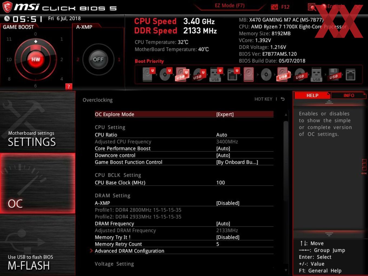This screenshot has width=368, height=276.
Task: Select the last network boot icon without badge
Action: tap(350, 74)
